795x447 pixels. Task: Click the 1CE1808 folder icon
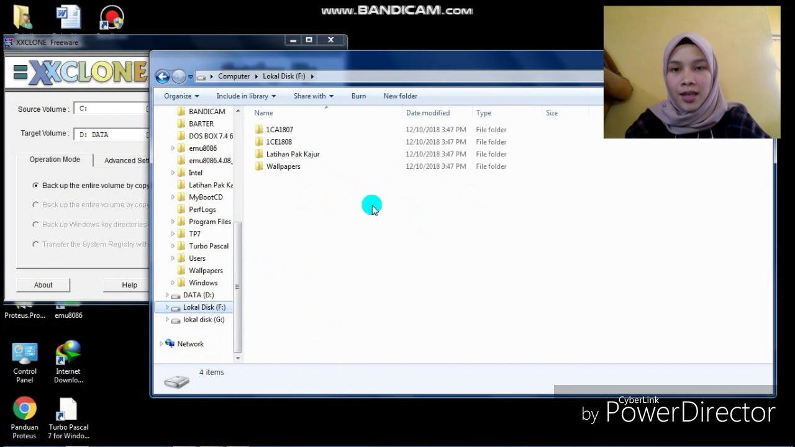[259, 142]
